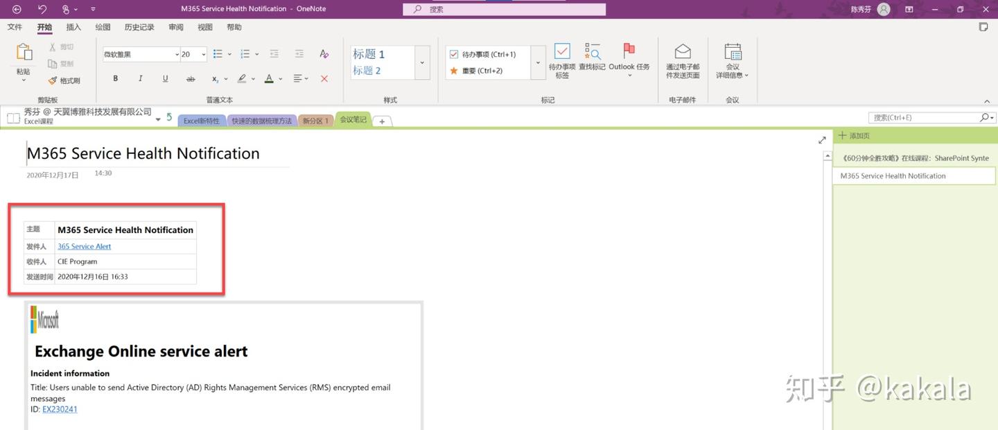Image resolution: width=998 pixels, height=430 pixels.
Task: Email the page via 通过电子邮件发送页面
Action: [683, 61]
